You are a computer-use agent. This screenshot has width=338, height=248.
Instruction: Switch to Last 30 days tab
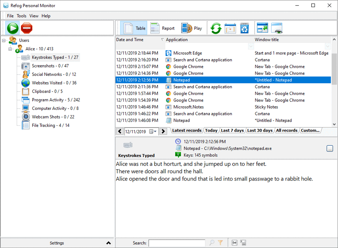[260, 130]
